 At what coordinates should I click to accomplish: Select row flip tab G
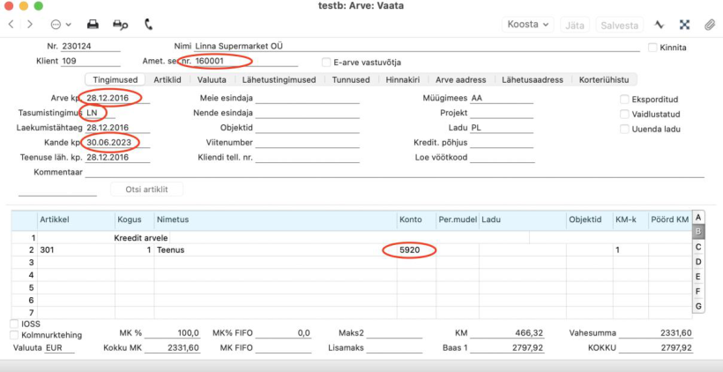pos(698,306)
